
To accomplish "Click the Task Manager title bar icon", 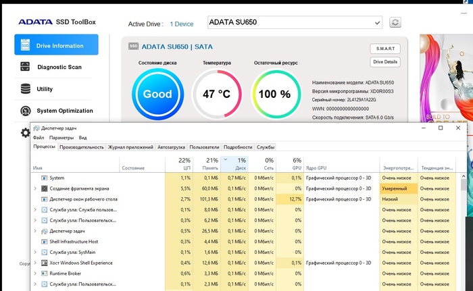I will coord(36,128).
